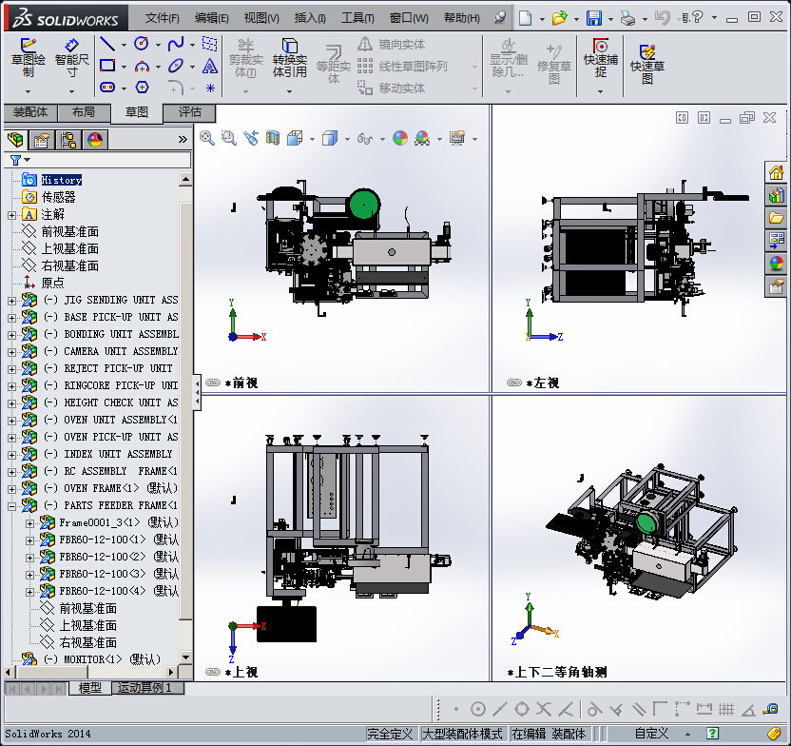Toggle the center point snap in bottom toolbar
Screen dimensions: 791x746
(478, 709)
